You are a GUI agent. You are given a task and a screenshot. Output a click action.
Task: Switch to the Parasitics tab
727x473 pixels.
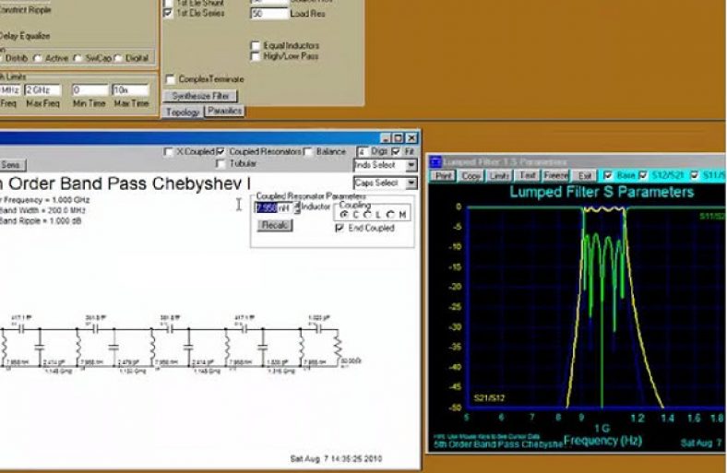(224, 111)
